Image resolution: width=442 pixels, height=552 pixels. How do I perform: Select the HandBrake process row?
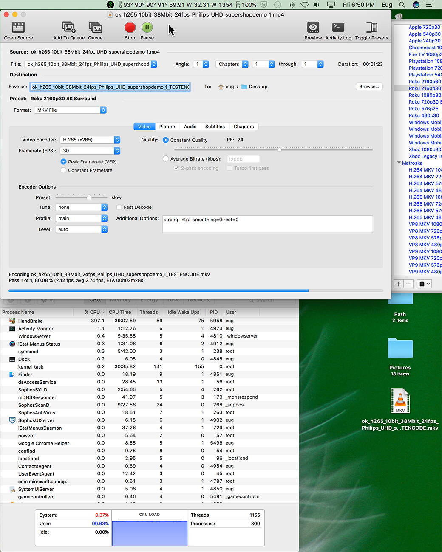pos(149,321)
